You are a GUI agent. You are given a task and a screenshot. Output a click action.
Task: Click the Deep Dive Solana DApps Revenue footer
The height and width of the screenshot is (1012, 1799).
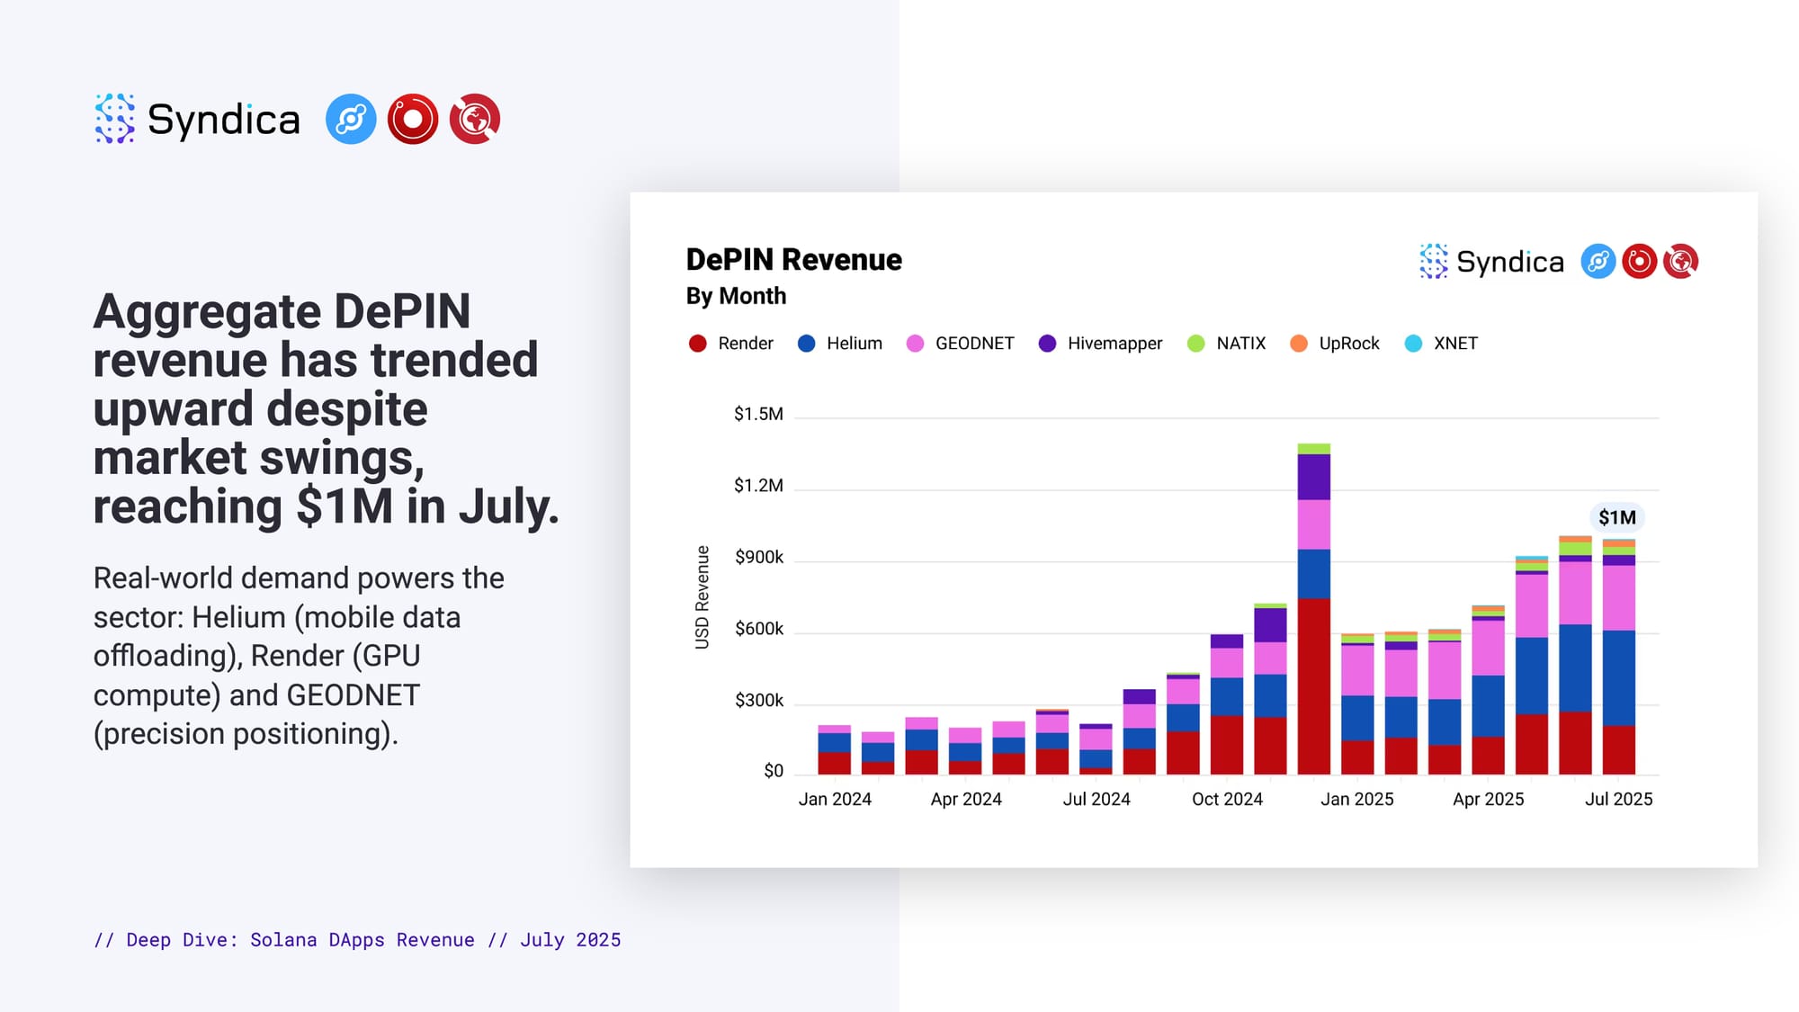357,940
